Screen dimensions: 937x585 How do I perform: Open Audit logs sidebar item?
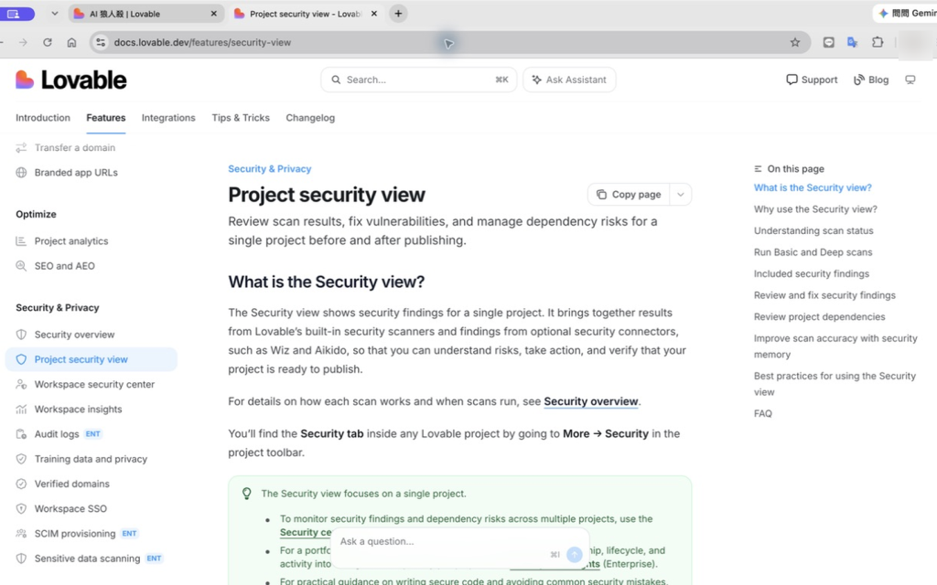pos(92,434)
